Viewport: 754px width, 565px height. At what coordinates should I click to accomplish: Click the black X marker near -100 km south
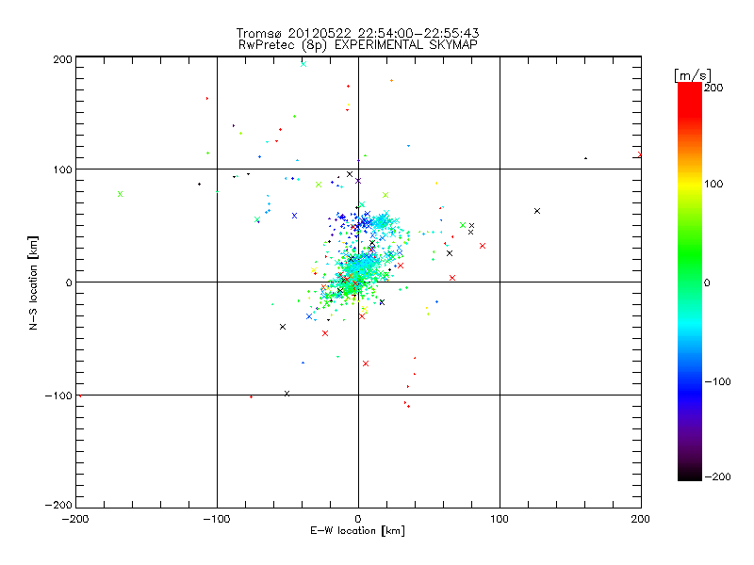pyautogui.click(x=287, y=394)
